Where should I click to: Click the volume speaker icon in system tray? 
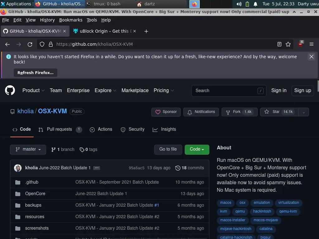(x=239, y=4)
